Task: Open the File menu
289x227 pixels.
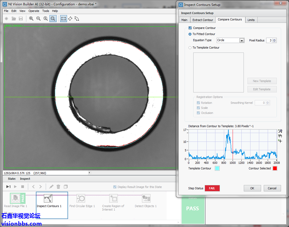Action: 6,11
